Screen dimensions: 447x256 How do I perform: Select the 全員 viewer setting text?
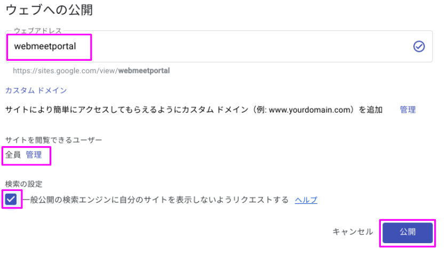tap(13, 155)
